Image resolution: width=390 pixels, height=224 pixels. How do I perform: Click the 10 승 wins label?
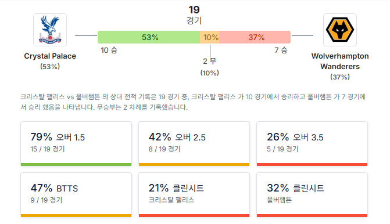coord(109,50)
